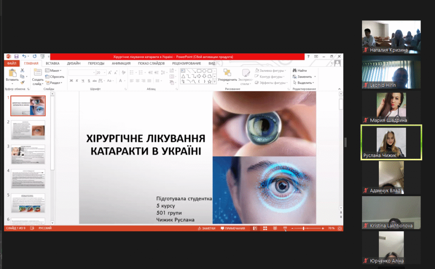The height and width of the screenshot is (269, 435).
Task: Switch to slide sorter view icon
Action: click(x=265, y=228)
